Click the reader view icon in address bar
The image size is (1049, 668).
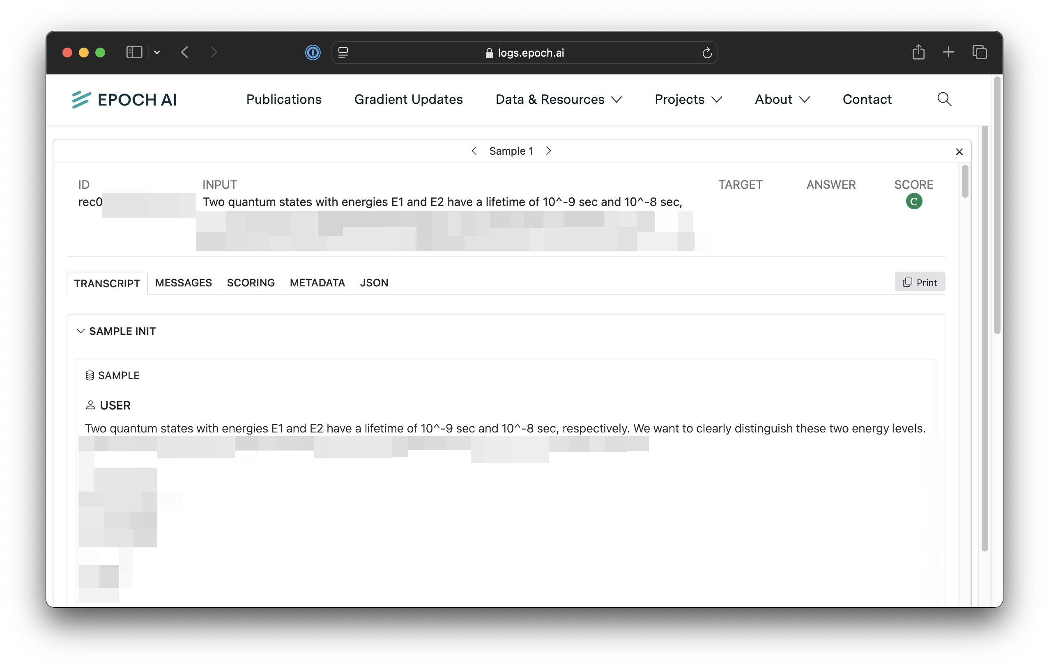(343, 53)
